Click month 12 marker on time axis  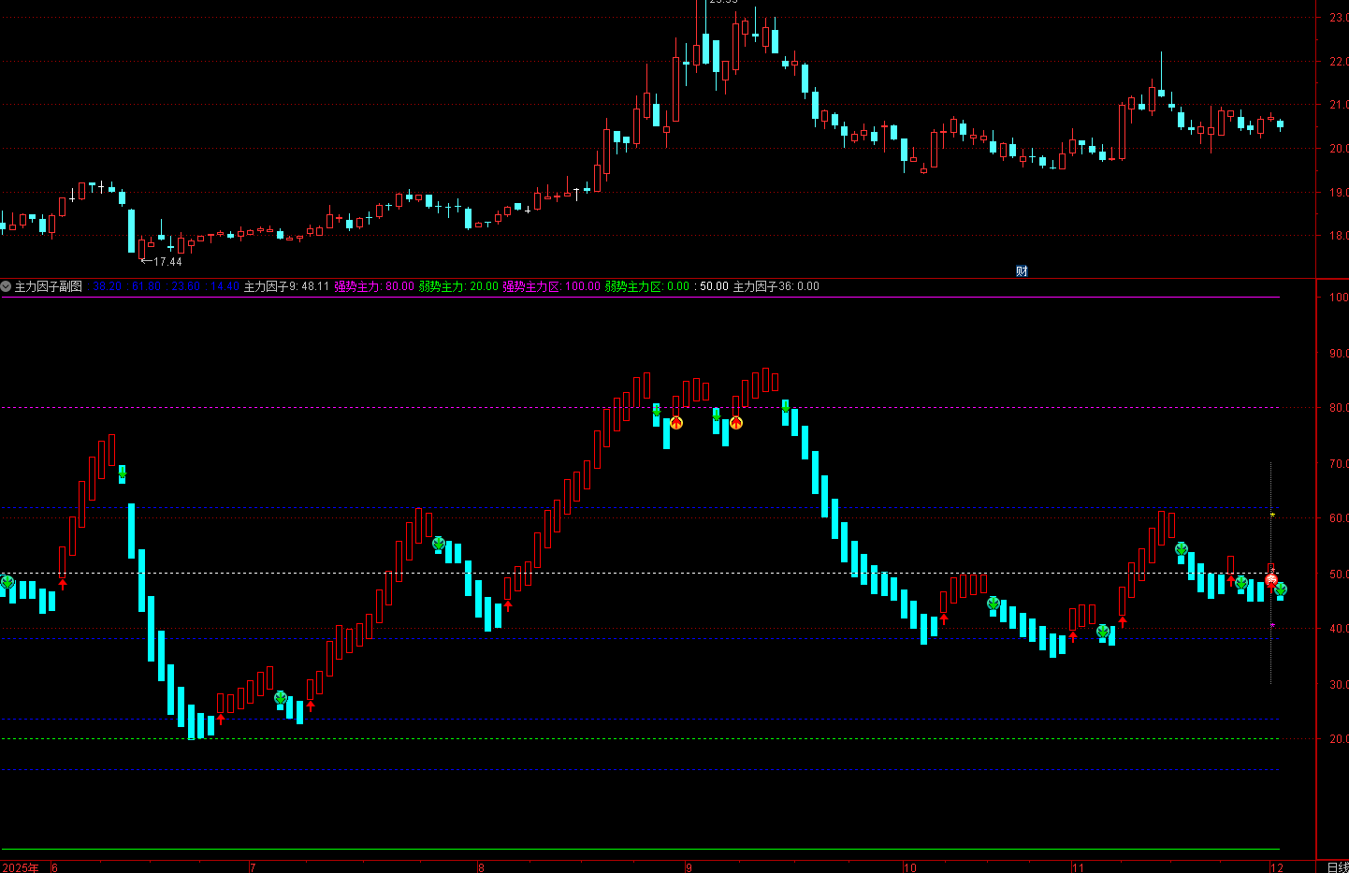[x=1277, y=867]
